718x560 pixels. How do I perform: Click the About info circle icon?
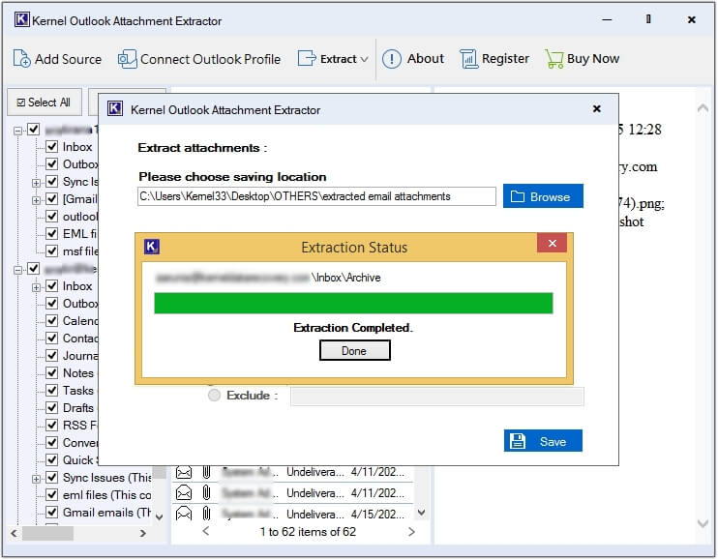pyautogui.click(x=392, y=59)
